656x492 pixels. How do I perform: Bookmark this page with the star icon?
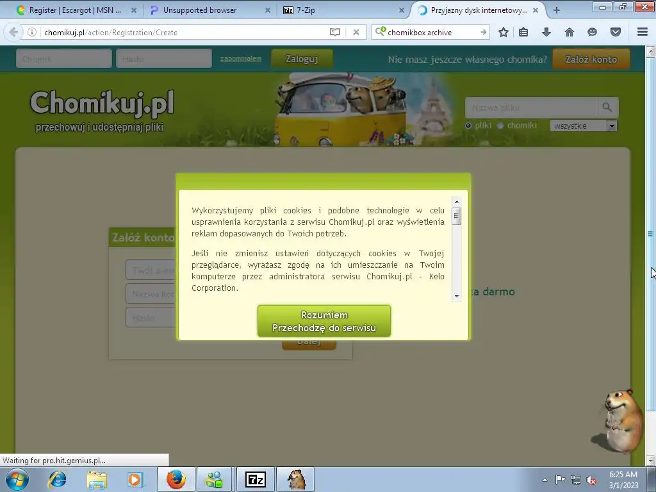point(504,32)
